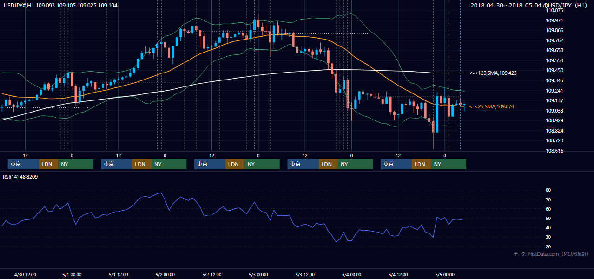Select the 4/30 12:00 time axis label
594x279 pixels.
(x=25, y=274)
